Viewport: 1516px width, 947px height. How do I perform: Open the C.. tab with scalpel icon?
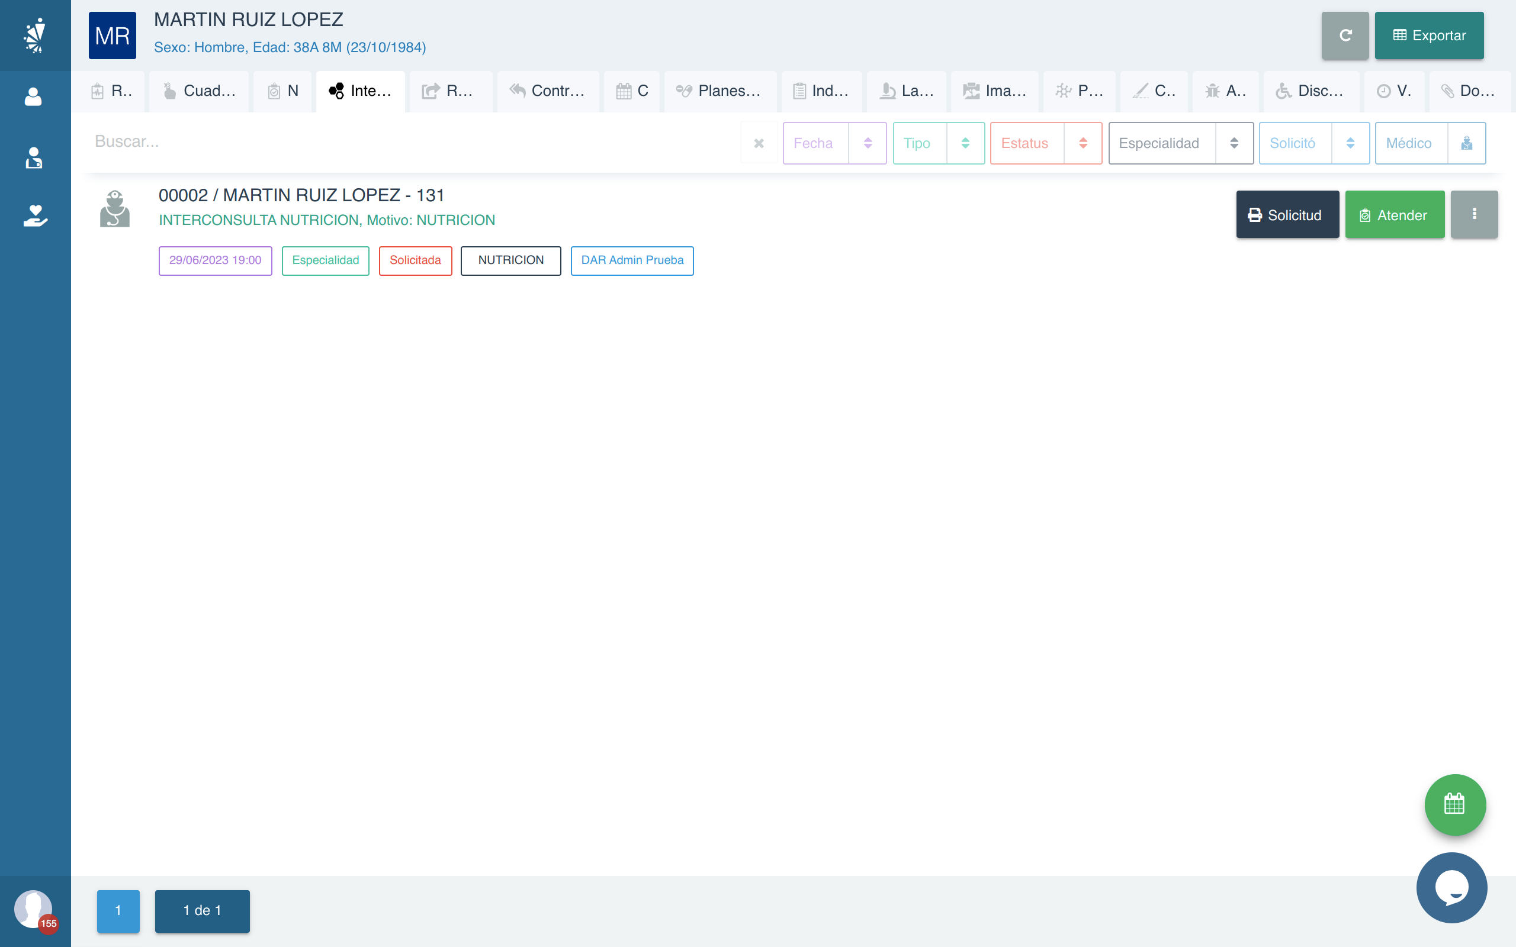[x=1154, y=91]
